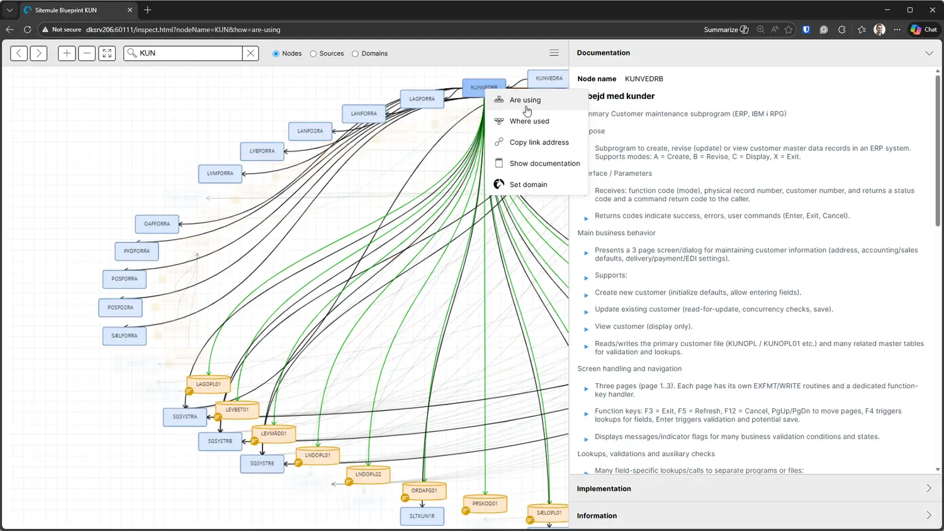Click the browser Summarize icon
This screenshot has width=944, height=531.
[726, 30]
